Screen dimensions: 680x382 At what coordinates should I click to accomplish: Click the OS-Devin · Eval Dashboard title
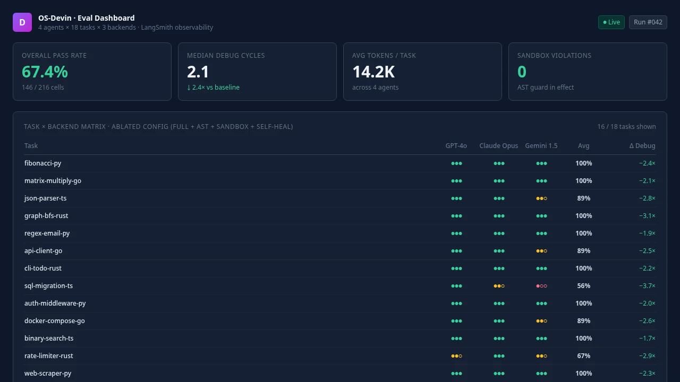[87, 18]
